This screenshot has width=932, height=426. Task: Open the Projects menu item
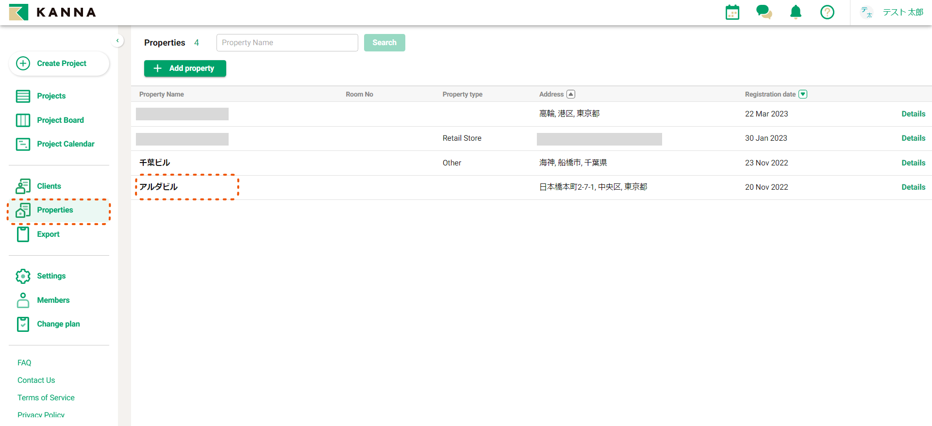pos(51,96)
